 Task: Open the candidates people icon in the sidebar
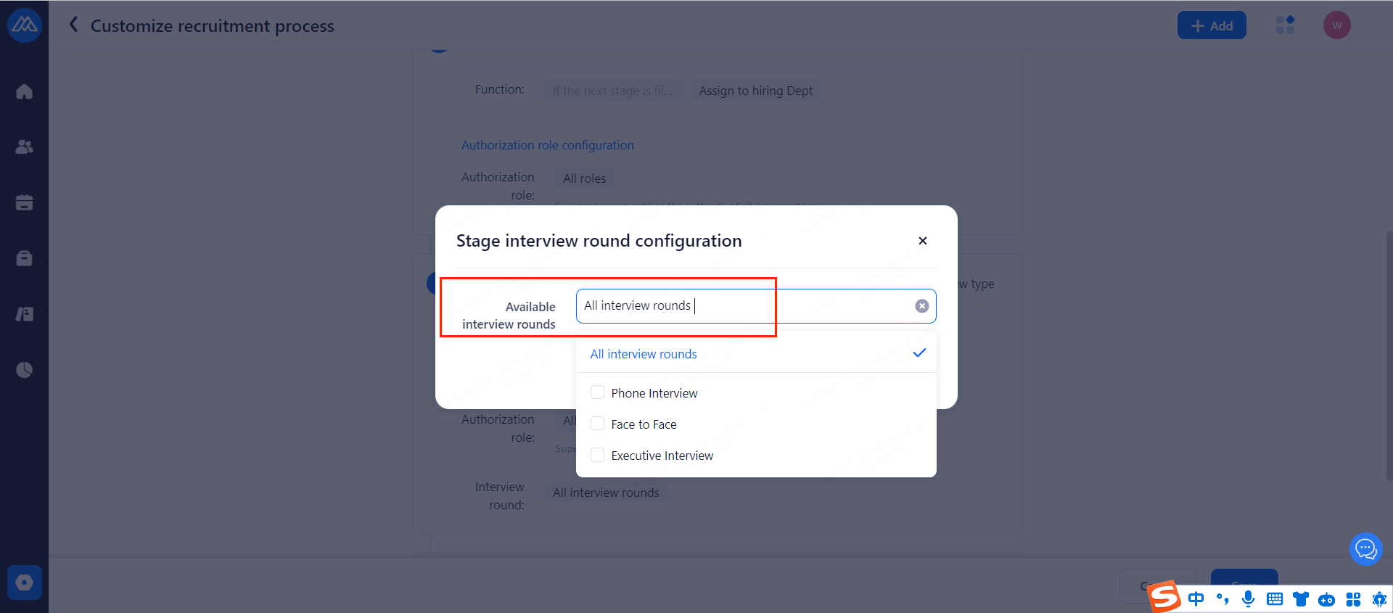(24, 147)
